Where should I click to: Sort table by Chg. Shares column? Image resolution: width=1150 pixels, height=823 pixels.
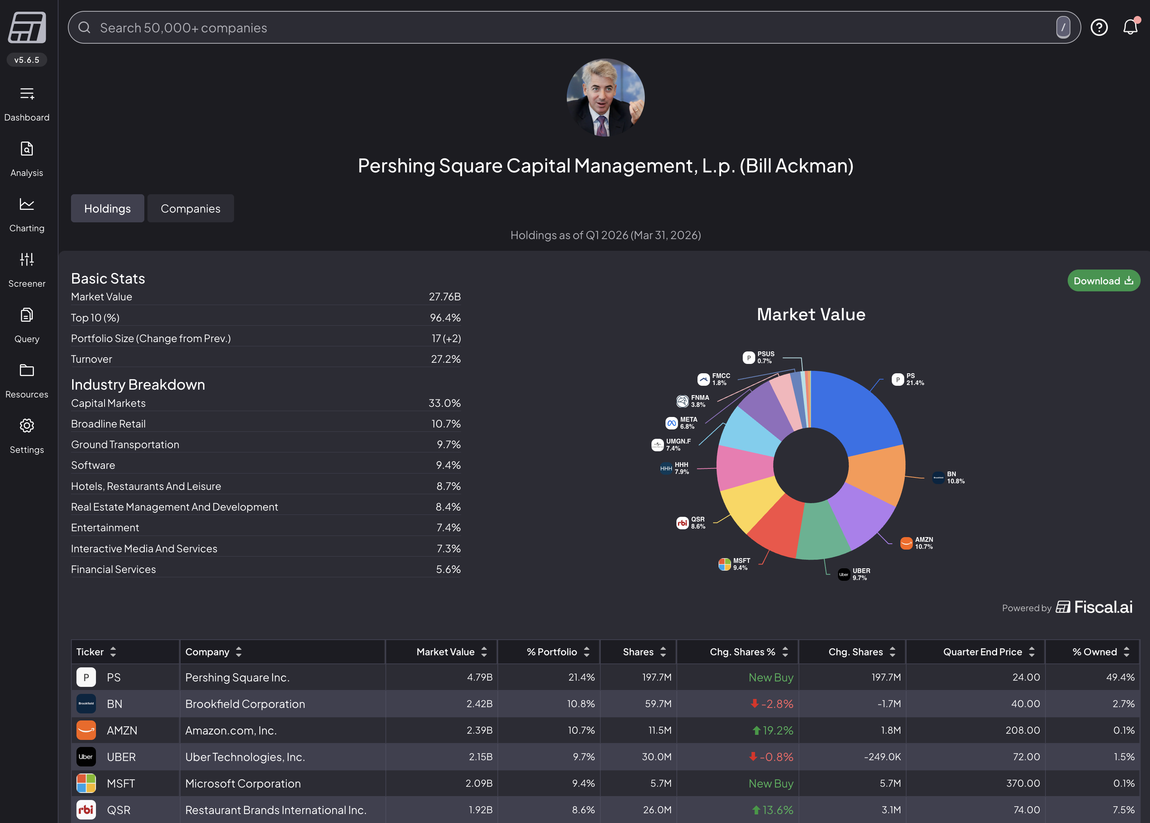pos(893,652)
